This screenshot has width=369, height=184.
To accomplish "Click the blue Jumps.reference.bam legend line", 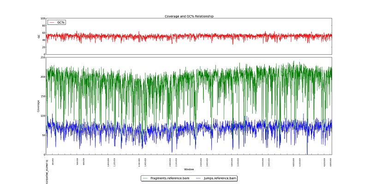I will coord(198,178).
